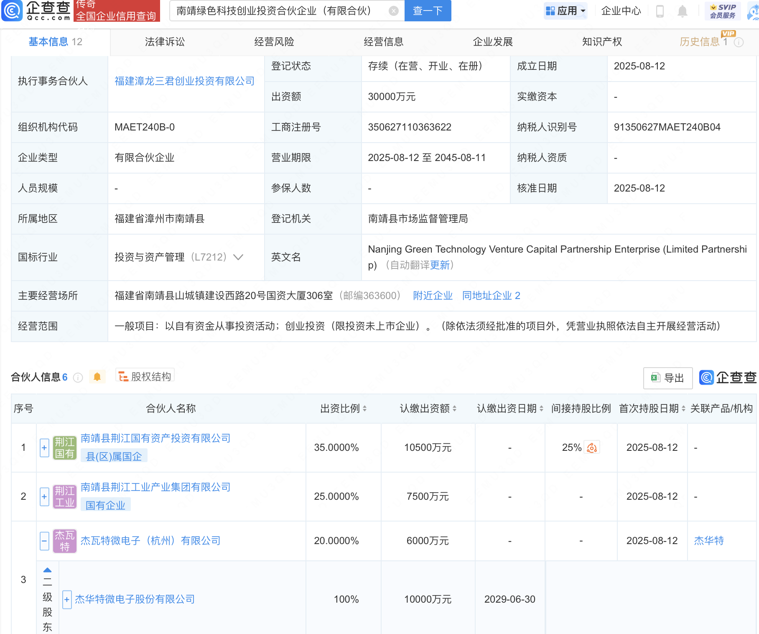Clear the search box with the X icon

(393, 11)
